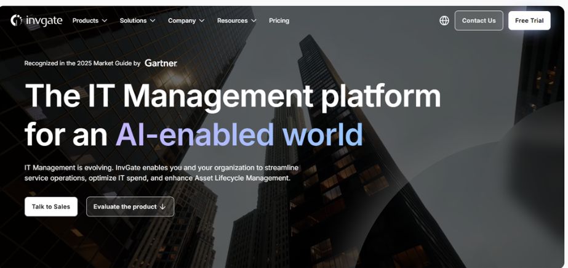Expand the Company menu chevron
The height and width of the screenshot is (268, 568).
[x=202, y=21]
